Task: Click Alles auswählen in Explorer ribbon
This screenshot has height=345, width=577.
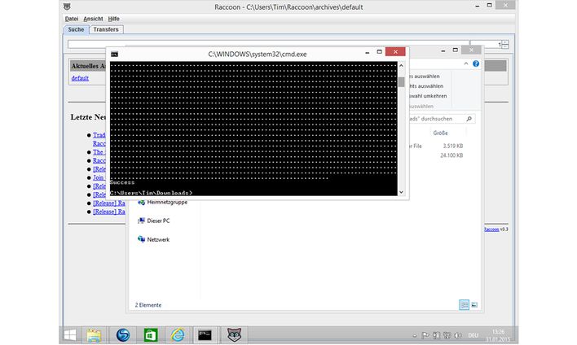Action: [425, 76]
